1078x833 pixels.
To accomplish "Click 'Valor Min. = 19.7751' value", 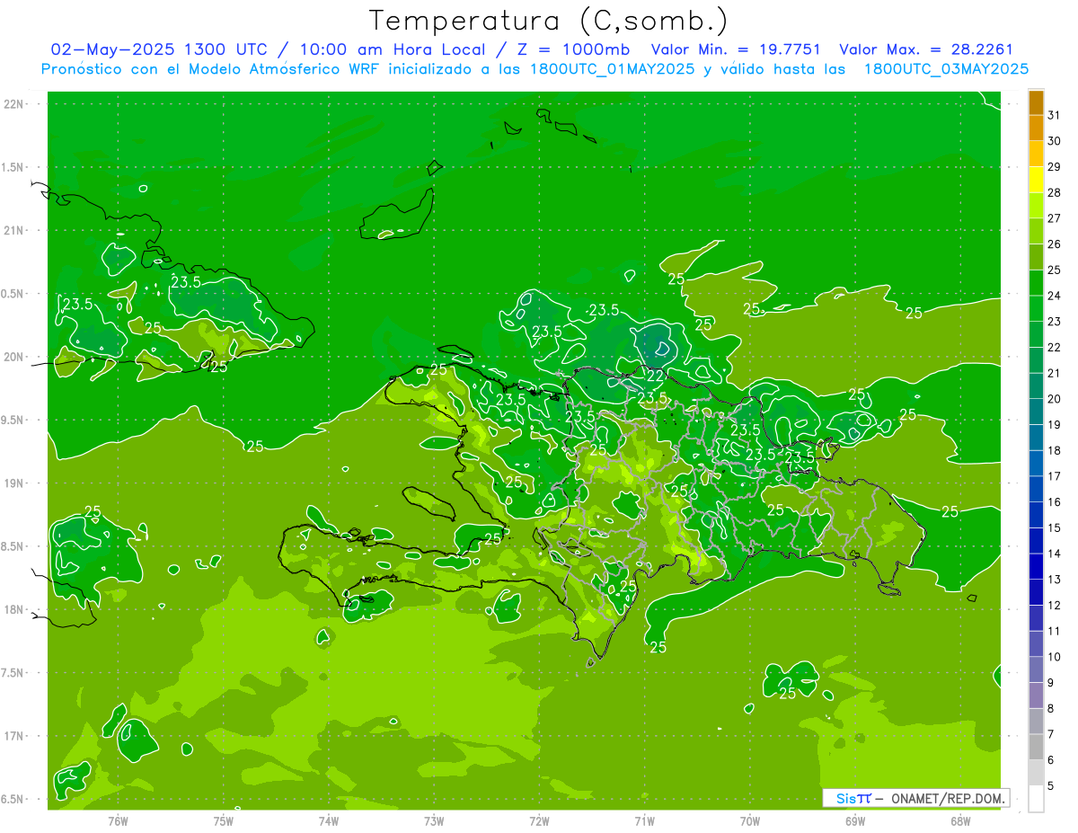I will click(736, 49).
